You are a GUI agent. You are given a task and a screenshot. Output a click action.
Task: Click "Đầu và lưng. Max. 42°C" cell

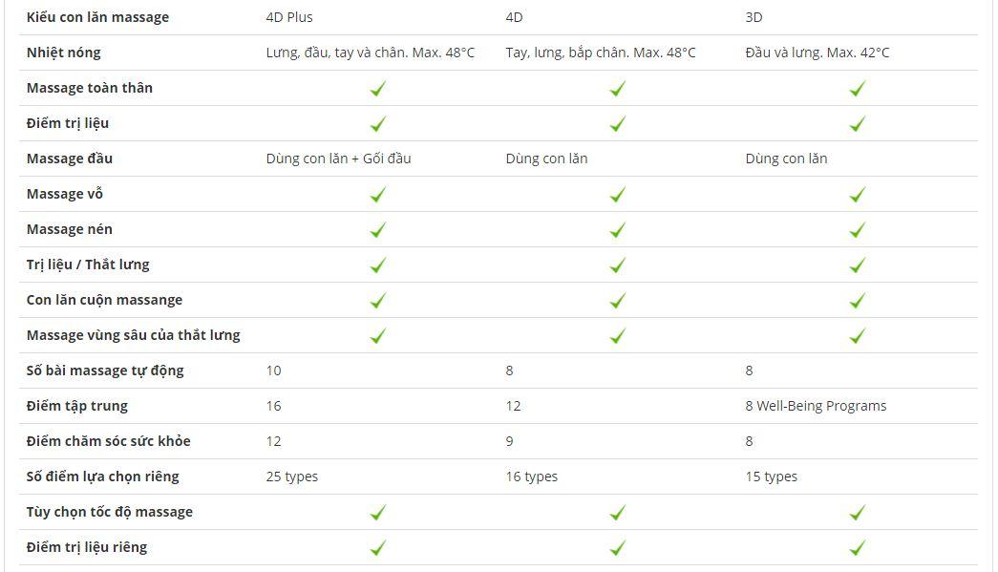817,53
